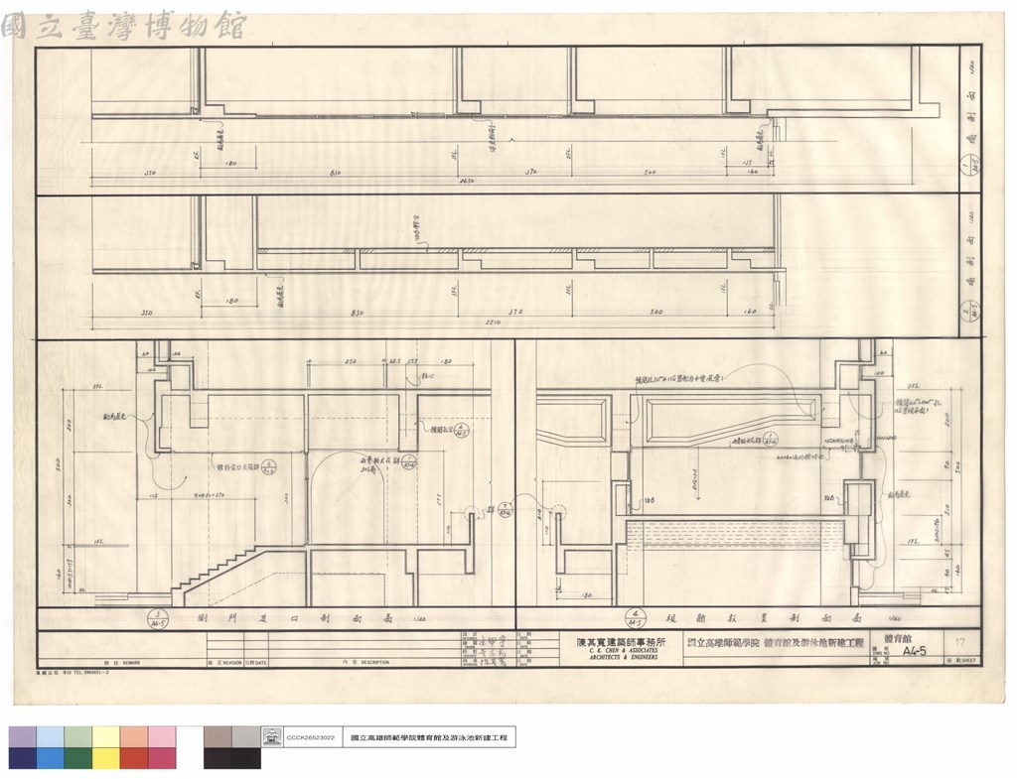Click the Chinese project title in bottom label
This screenshot has width=1017, height=779.
(429, 737)
